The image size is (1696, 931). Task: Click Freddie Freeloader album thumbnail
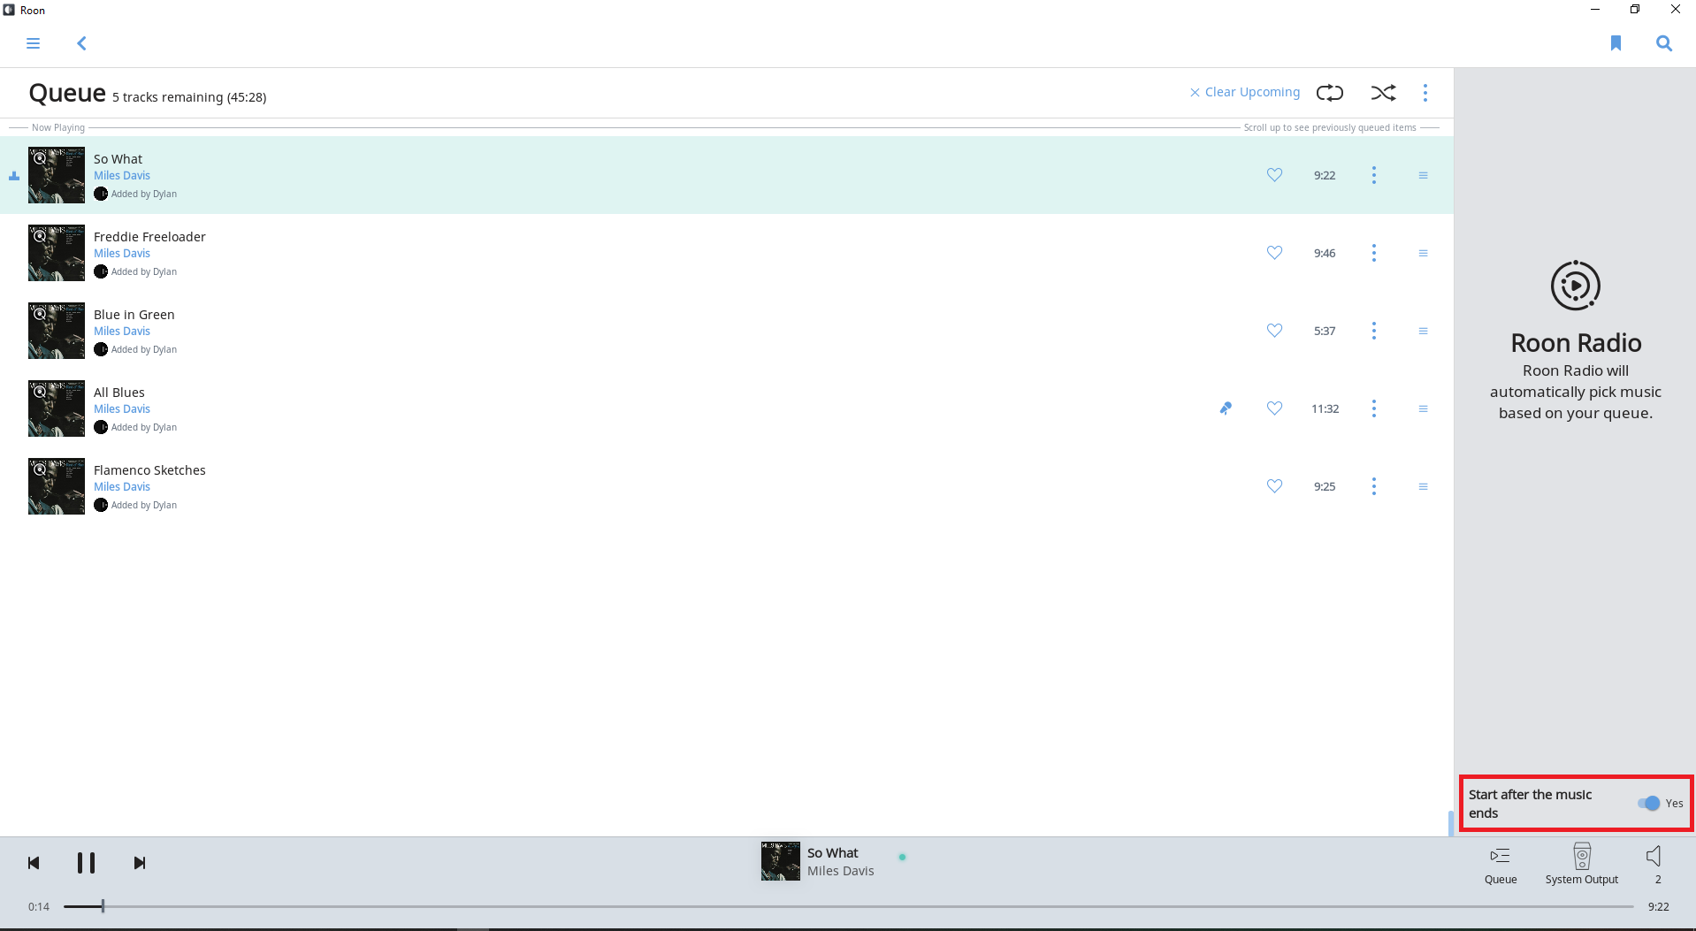click(57, 253)
